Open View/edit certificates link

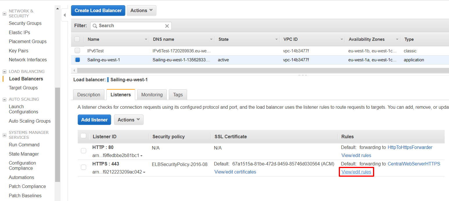coord(235,172)
